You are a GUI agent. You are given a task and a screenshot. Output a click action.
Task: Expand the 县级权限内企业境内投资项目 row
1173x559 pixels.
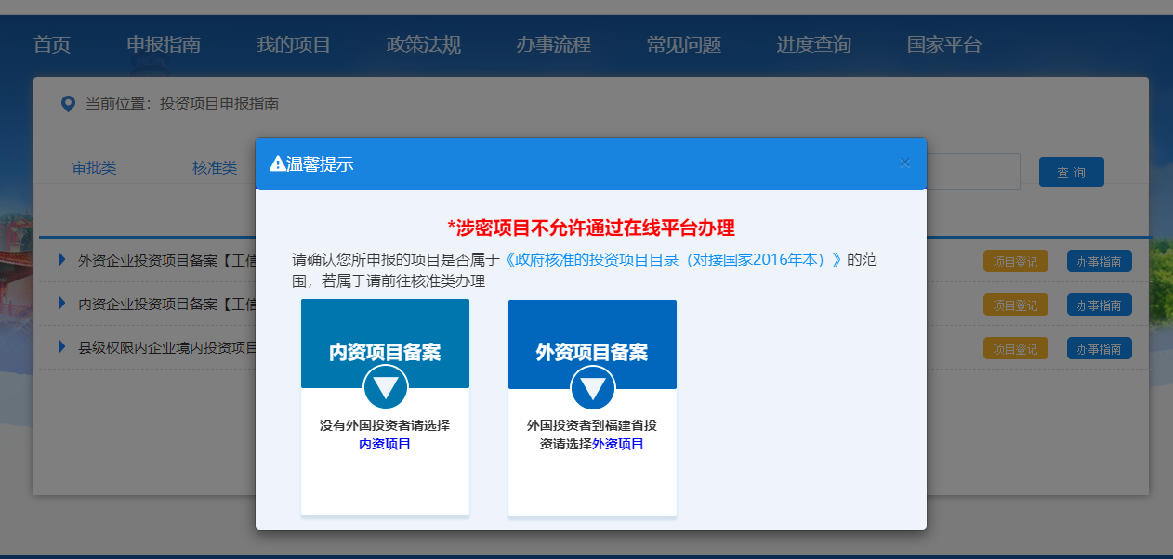point(62,347)
